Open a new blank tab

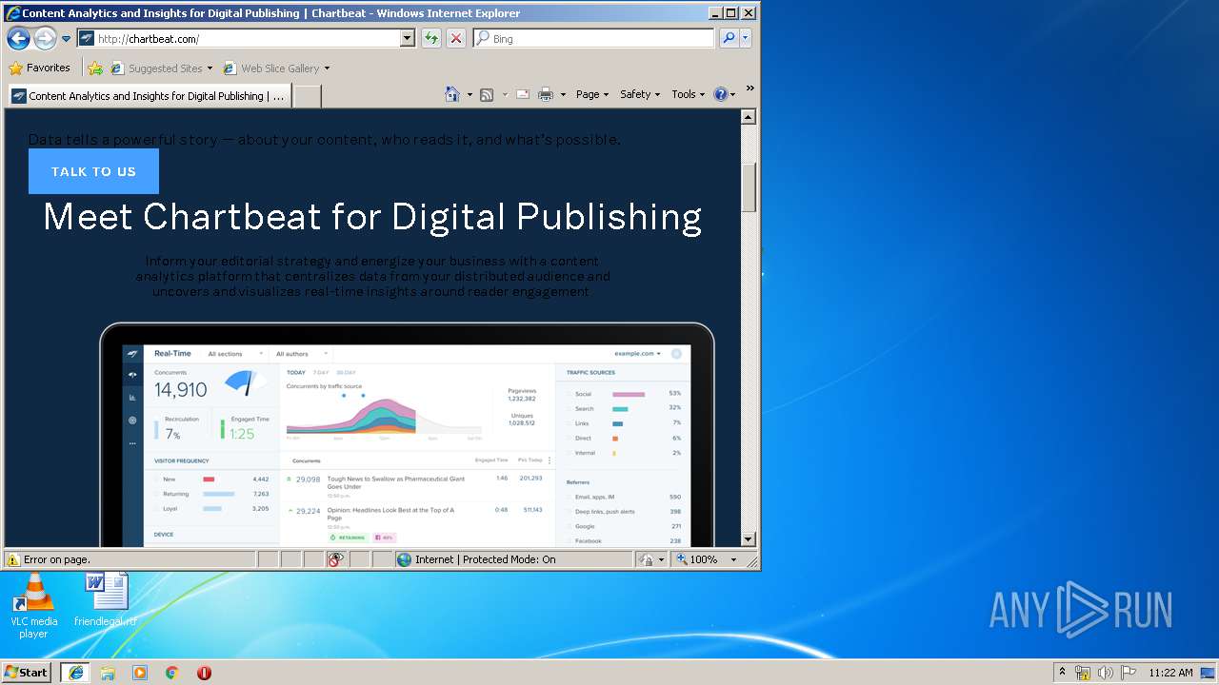307,96
